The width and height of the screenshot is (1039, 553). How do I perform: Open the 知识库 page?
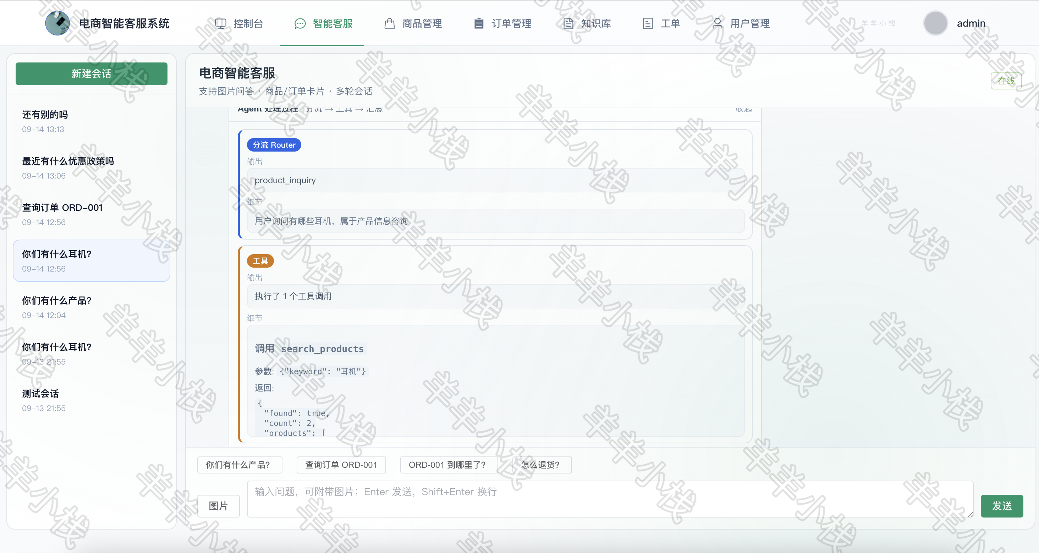587,23
